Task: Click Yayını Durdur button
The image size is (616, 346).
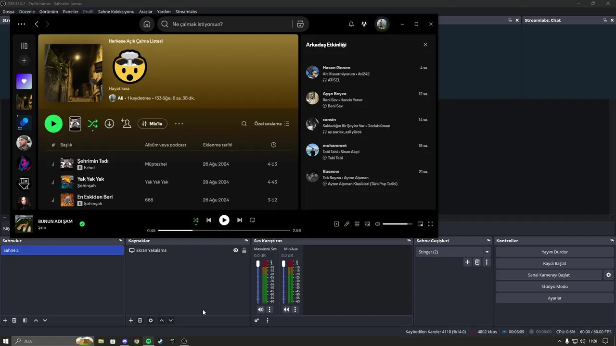Action: click(x=555, y=252)
